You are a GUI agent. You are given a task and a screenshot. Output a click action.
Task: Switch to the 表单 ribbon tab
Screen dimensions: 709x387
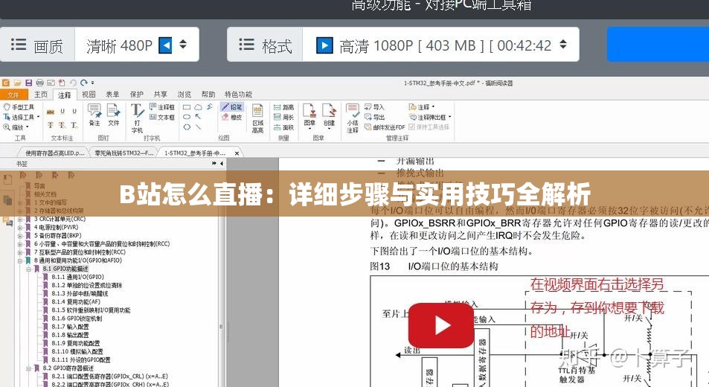coord(112,95)
